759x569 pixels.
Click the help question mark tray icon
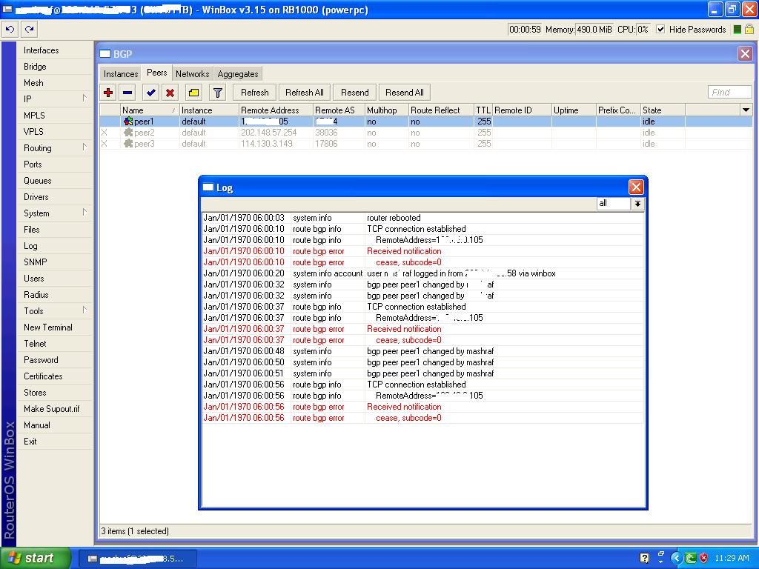click(645, 558)
